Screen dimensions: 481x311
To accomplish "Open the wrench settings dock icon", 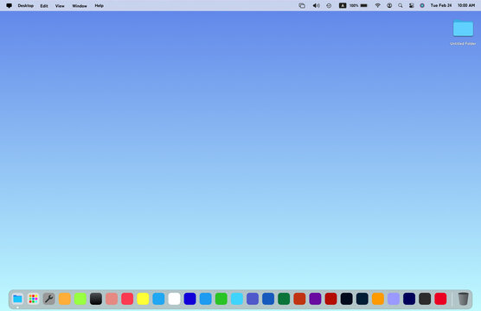I will [x=48, y=299].
